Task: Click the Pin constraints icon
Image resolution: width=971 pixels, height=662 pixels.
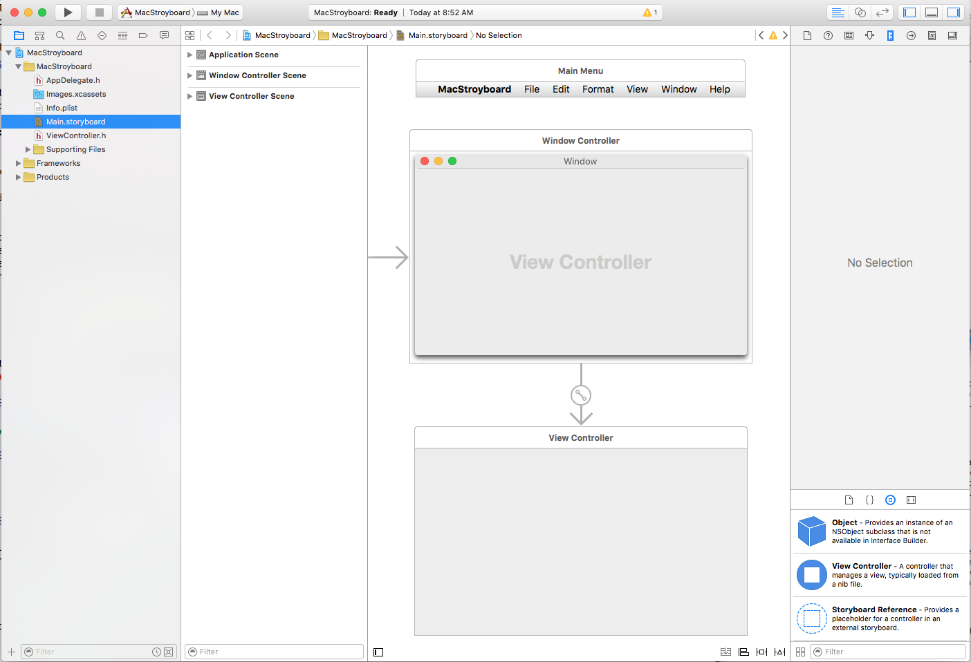Action: click(761, 652)
